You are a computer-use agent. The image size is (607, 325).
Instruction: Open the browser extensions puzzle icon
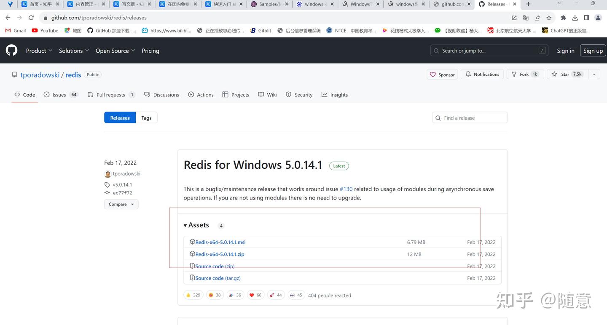click(x=563, y=18)
